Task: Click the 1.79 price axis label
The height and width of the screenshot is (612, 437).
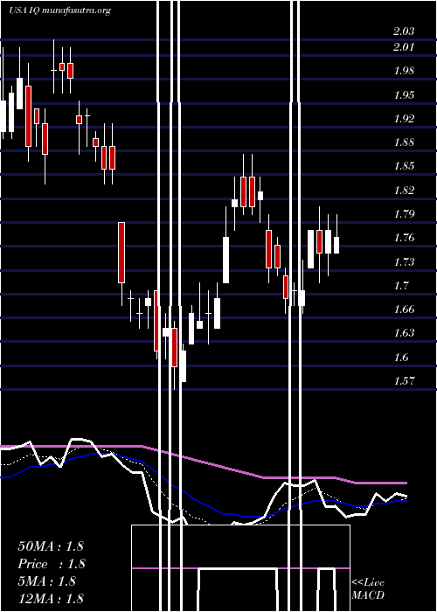Action: pyautogui.click(x=404, y=214)
